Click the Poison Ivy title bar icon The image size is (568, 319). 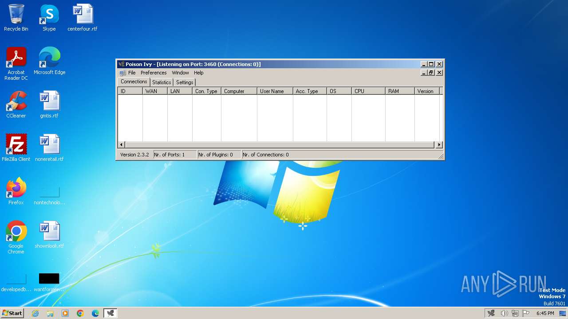(121, 64)
